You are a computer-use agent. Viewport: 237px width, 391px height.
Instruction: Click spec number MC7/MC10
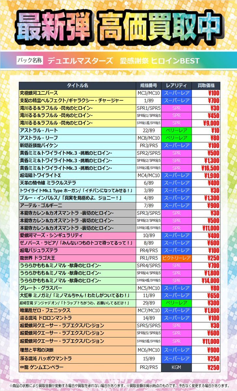point(148,311)
